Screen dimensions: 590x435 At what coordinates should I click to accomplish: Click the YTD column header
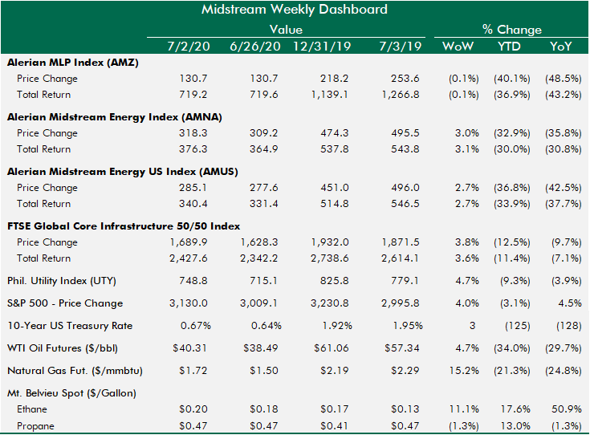tap(509, 47)
